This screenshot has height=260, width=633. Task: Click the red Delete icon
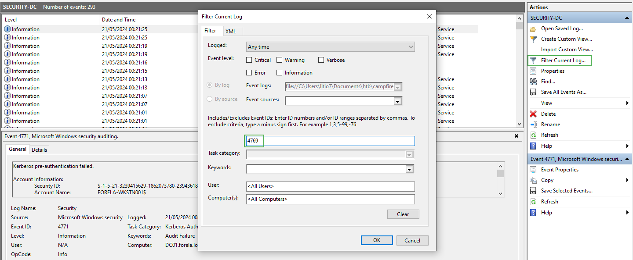point(533,114)
